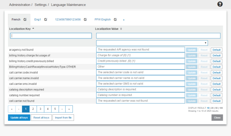Viewport: 231px width, 136px height.
Task: Edit the 1234567890123456 language tab
Action: pyautogui.click(x=85, y=19)
